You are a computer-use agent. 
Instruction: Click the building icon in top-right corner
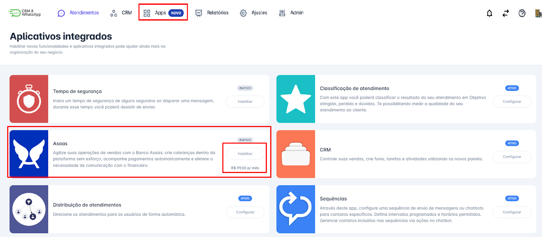tap(538, 13)
